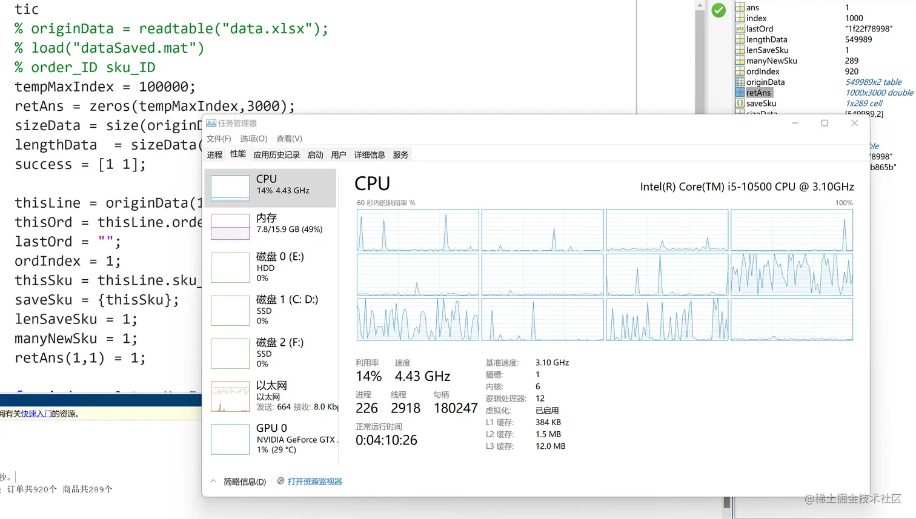Open the 选项(O) menu
This screenshot has height=519, width=916.
pos(253,139)
